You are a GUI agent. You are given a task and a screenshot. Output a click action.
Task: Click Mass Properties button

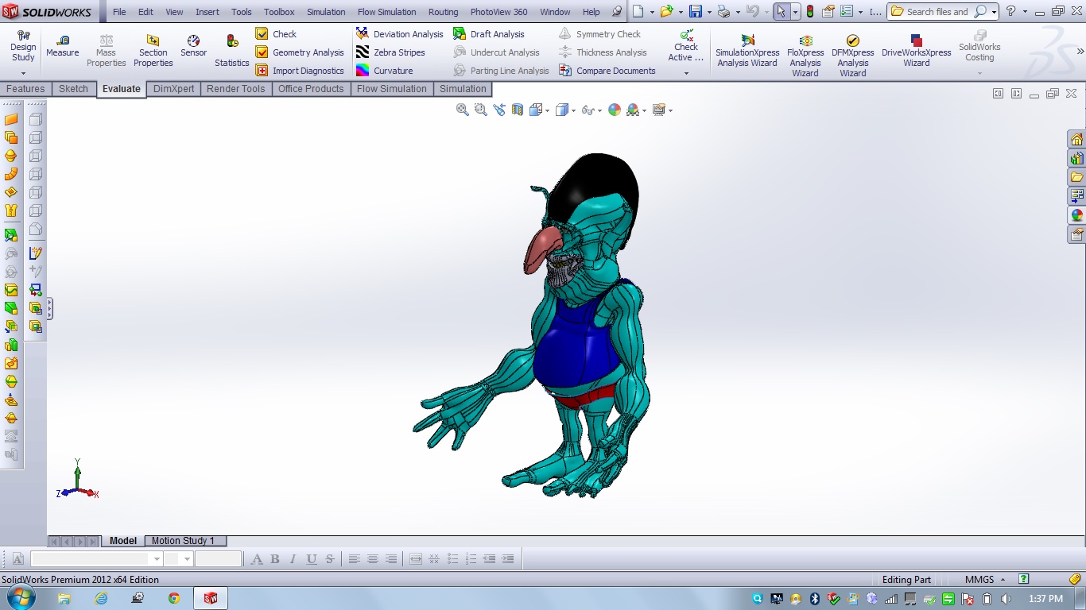click(107, 51)
